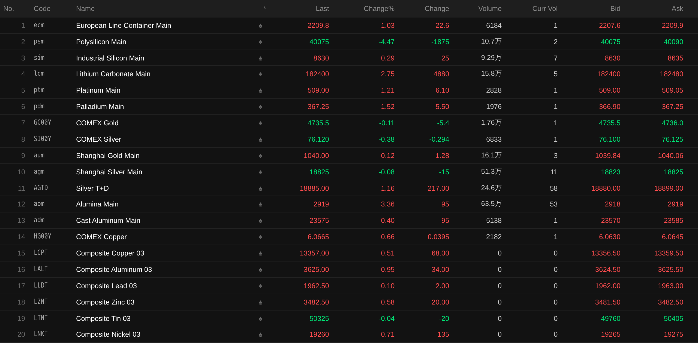Click the Industrial Silicon Main bid price
Viewport: 698px width, 347px height.
click(x=612, y=58)
